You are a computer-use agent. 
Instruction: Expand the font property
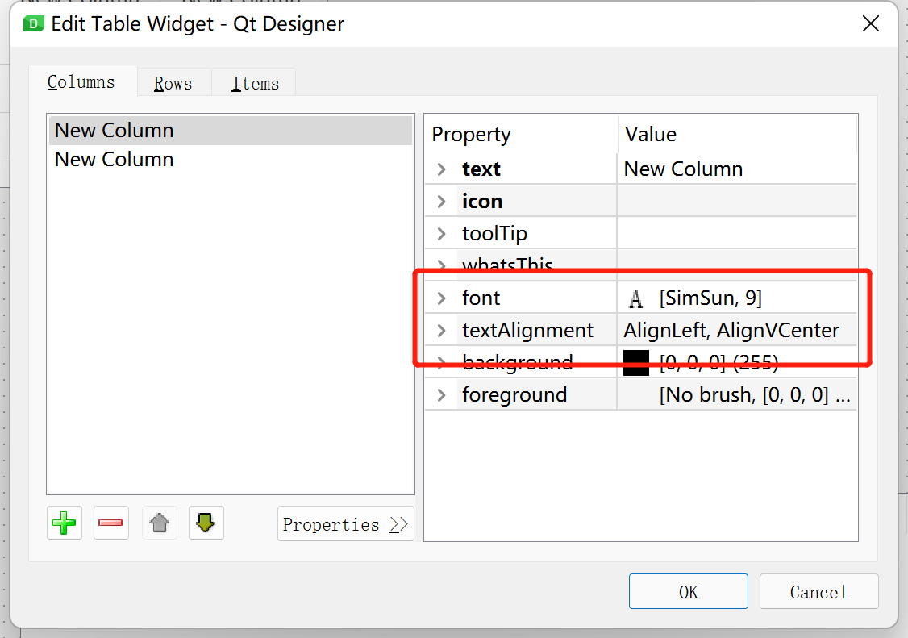click(441, 298)
